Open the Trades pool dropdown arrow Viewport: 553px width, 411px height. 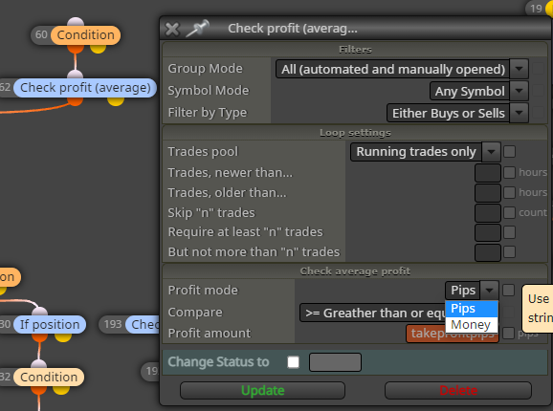491,152
